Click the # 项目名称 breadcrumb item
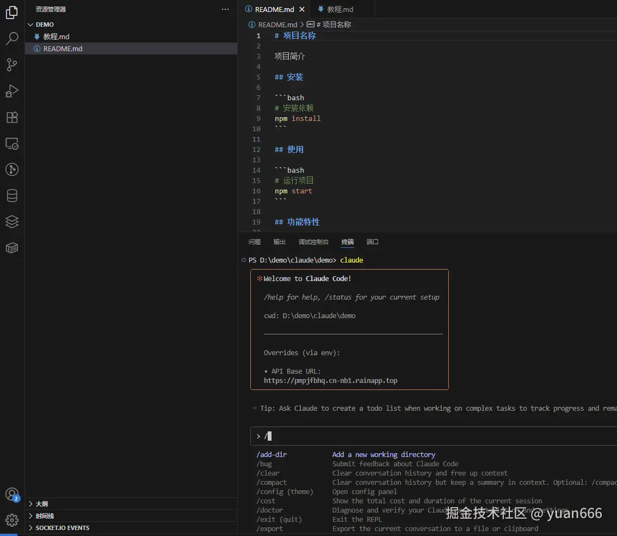The image size is (617, 536). pyautogui.click(x=334, y=25)
